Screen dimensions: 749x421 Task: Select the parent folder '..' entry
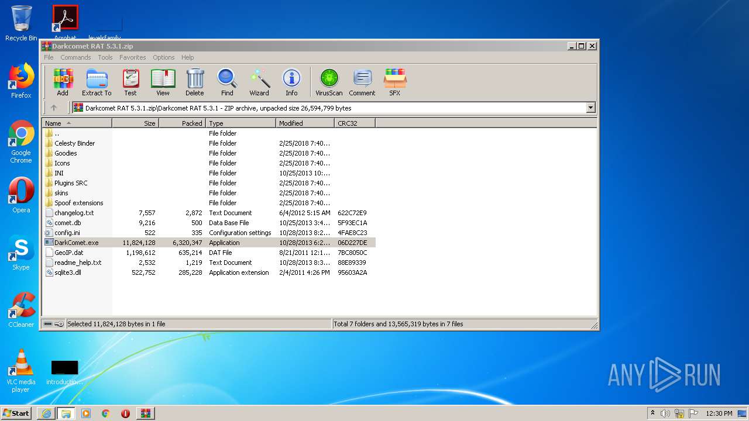pyautogui.click(x=56, y=133)
